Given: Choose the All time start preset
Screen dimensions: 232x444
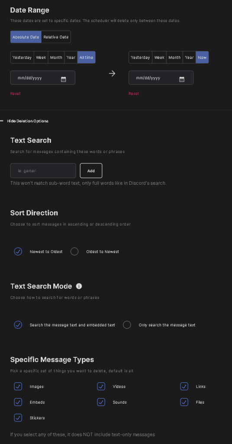Looking at the screenshot, I should (86, 58).
